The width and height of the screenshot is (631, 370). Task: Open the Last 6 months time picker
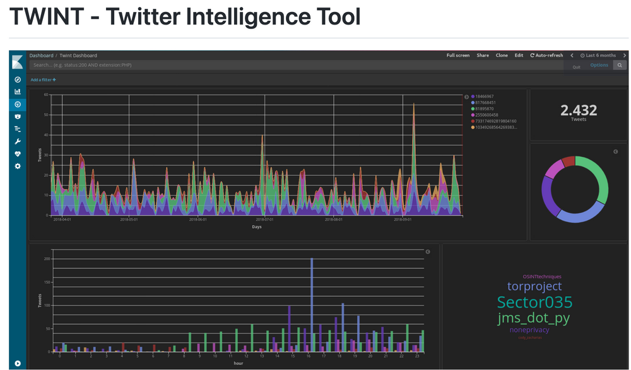pyautogui.click(x=598, y=55)
